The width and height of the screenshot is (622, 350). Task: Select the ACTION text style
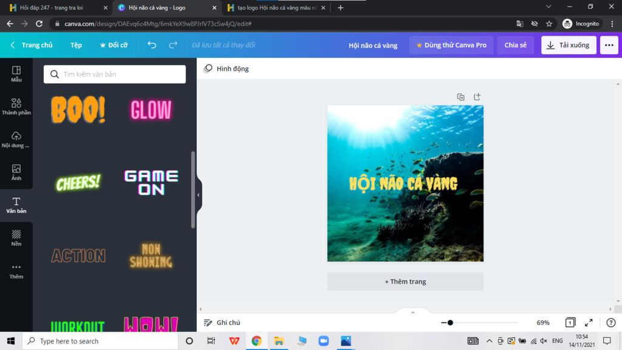coord(78,256)
